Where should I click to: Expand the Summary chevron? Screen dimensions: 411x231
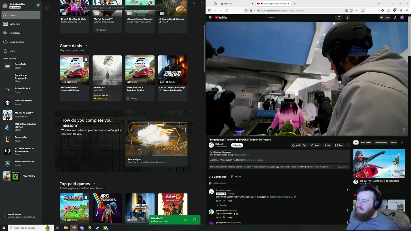tap(347, 167)
